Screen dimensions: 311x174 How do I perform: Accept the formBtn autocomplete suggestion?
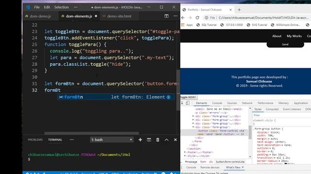pyautogui.click(x=116, y=97)
